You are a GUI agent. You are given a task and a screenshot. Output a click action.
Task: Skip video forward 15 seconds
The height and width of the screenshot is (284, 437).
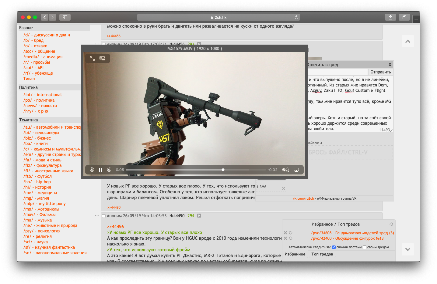click(x=109, y=170)
